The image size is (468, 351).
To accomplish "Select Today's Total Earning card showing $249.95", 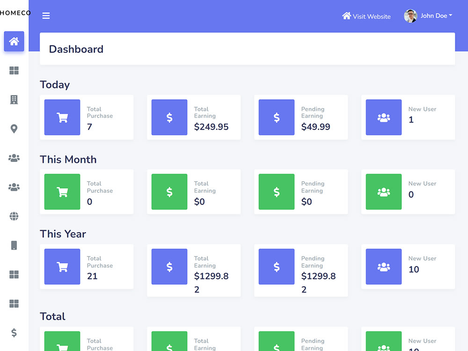I will 194,117.
